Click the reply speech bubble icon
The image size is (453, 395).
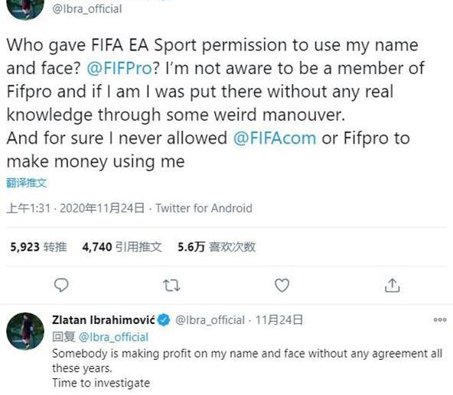61,285
